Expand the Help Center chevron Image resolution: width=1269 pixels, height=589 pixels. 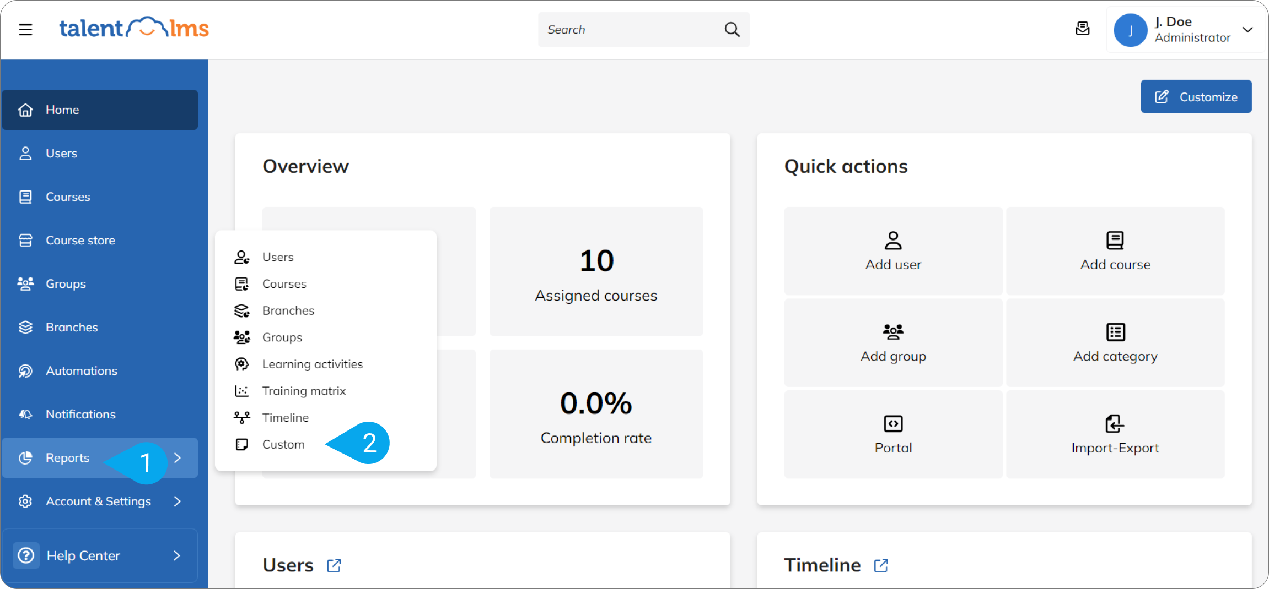pos(177,556)
